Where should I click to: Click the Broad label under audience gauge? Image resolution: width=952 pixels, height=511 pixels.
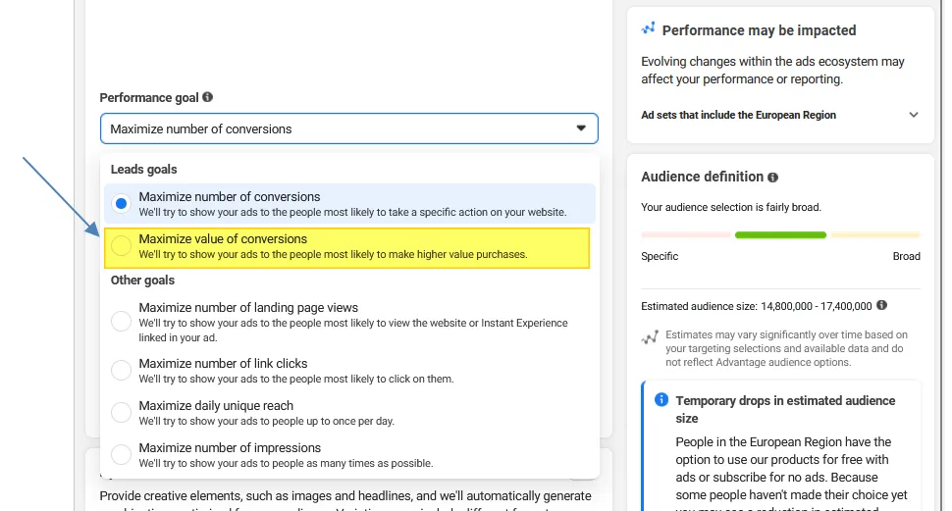click(907, 256)
